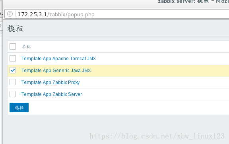Tick the Template App Zabbix Proxy checkbox
Image resolution: width=229 pixels, height=144 pixels.
tap(13, 82)
